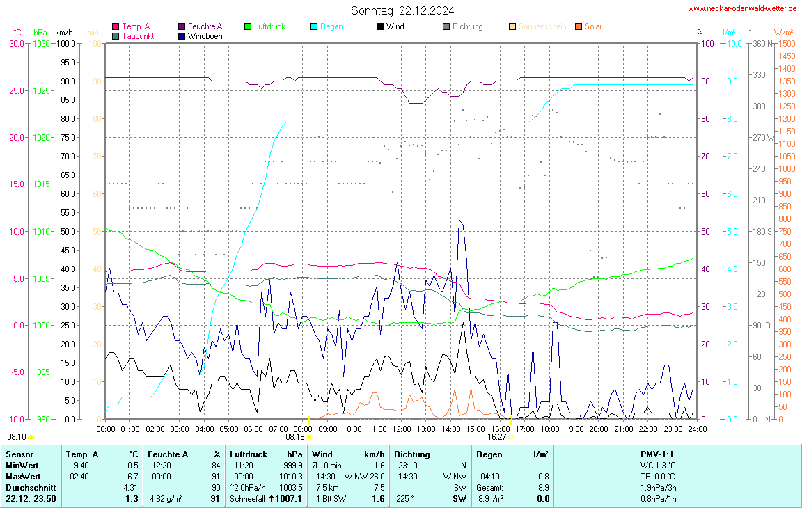Click the PMV-1:1 header in table

[657, 454]
